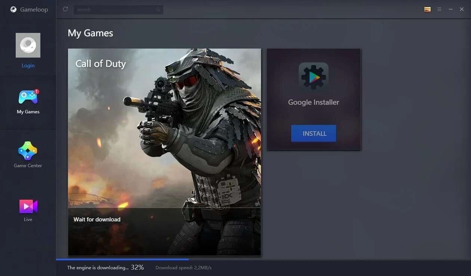Click the engine download progress bar

[264, 259]
